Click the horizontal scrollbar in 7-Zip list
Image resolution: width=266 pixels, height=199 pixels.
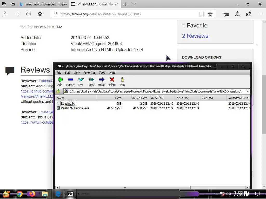click(x=125, y=188)
